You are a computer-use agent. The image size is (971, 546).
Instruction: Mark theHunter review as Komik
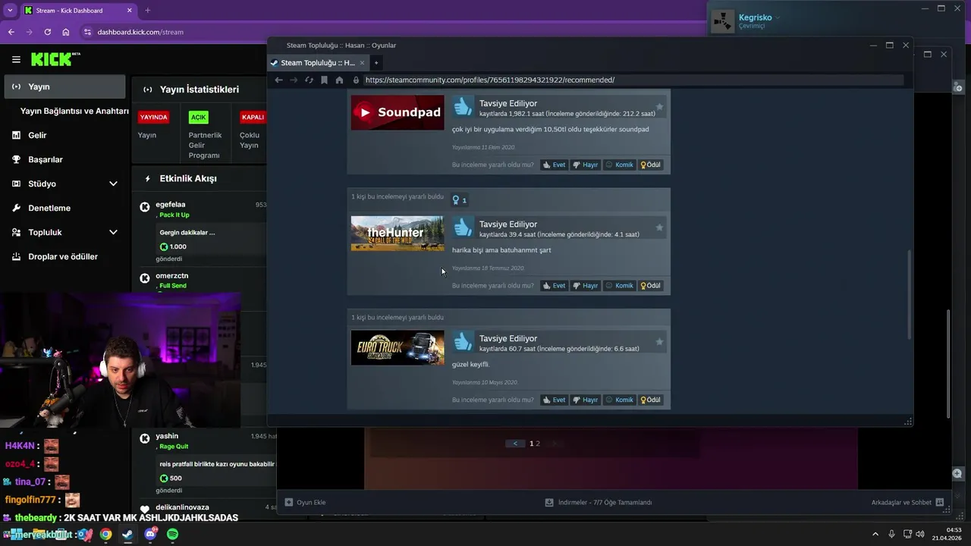(x=619, y=286)
